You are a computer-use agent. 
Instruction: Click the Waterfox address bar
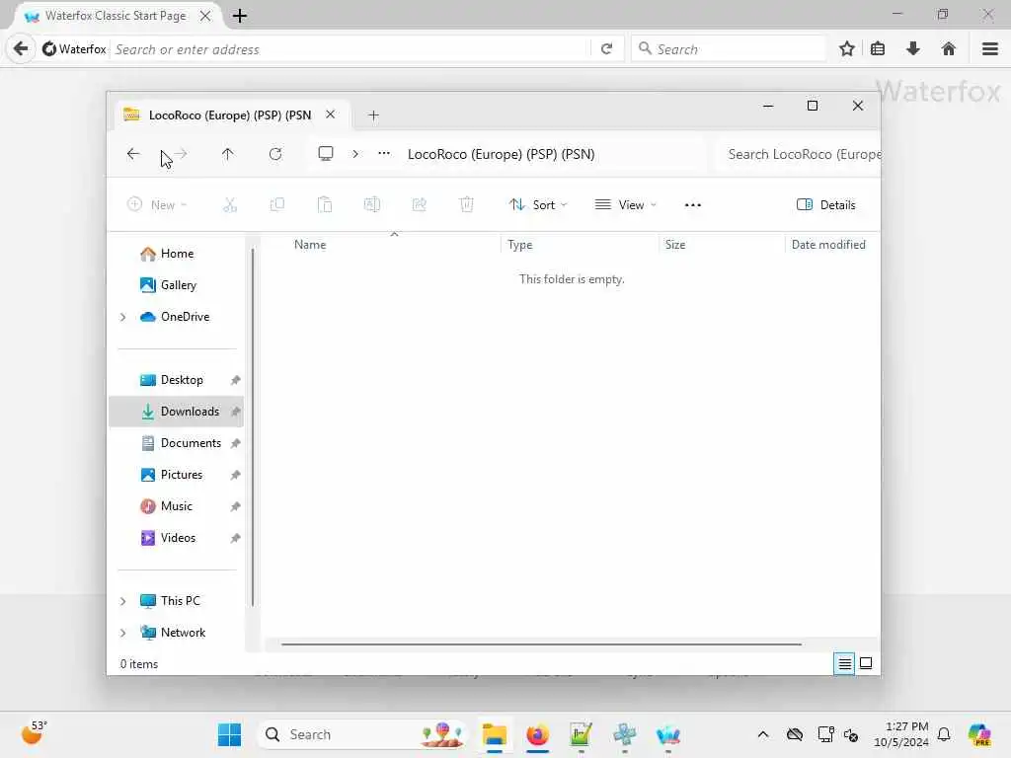coord(350,49)
